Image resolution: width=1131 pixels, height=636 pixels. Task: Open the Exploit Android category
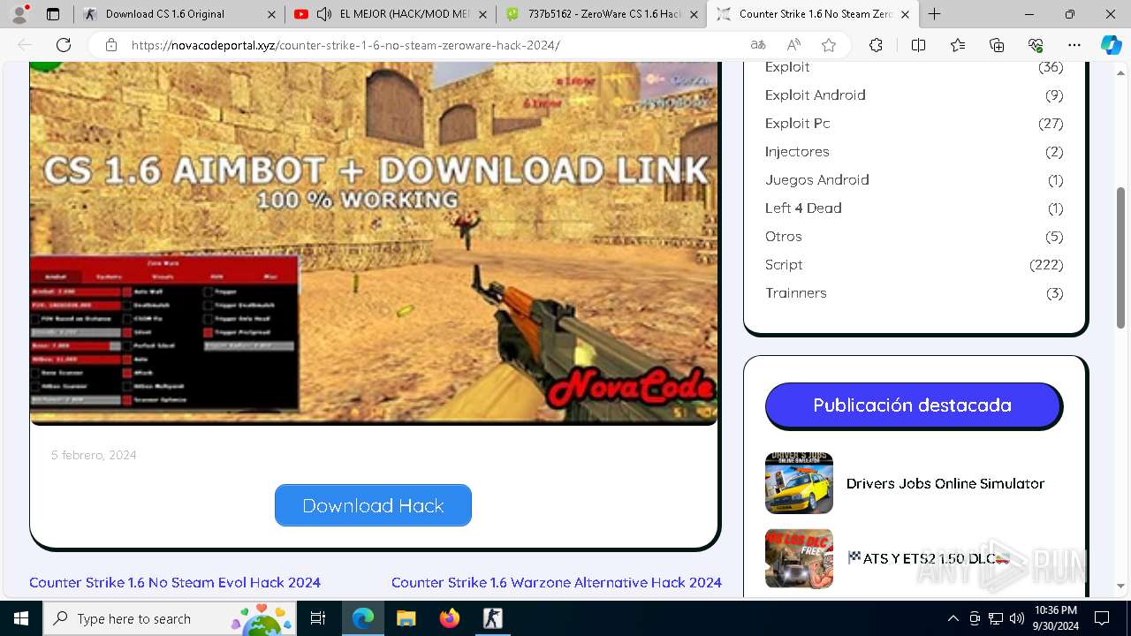(816, 95)
